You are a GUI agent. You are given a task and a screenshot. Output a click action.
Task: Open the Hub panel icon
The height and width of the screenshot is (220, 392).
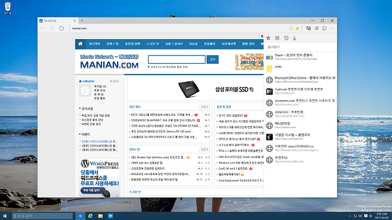[x=309, y=28]
